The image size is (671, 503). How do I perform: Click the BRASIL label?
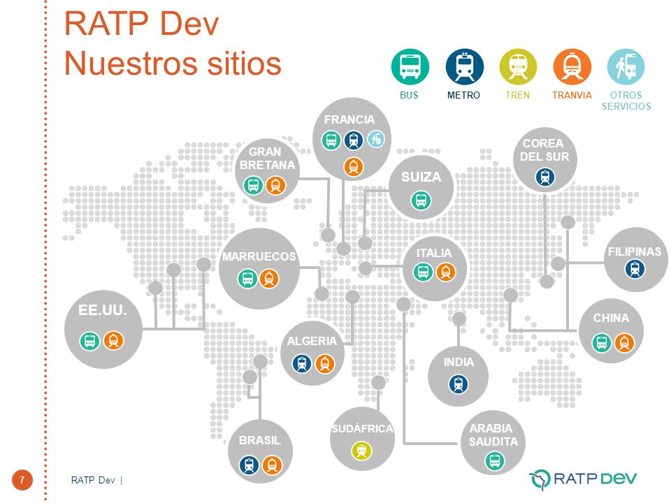[x=260, y=440]
